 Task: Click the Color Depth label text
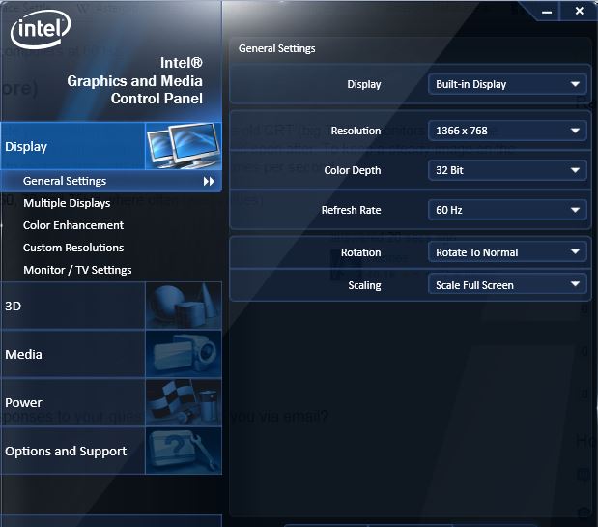[x=353, y=170]
